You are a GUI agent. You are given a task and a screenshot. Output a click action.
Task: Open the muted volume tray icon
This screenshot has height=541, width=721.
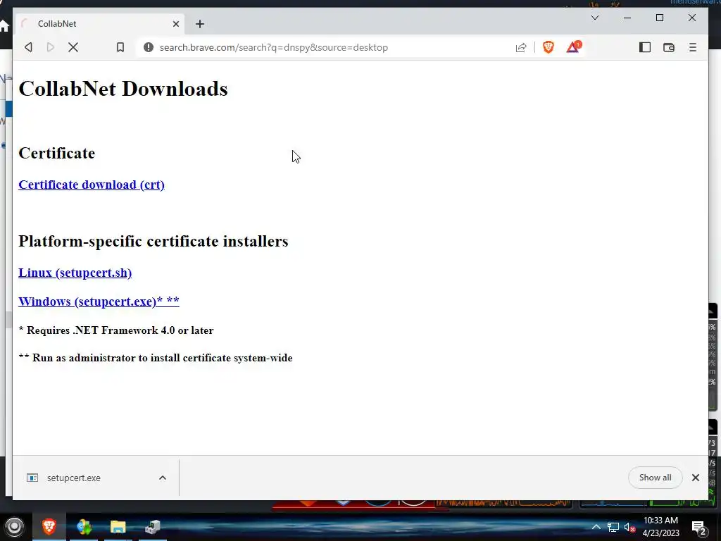[x=629, y=527]
